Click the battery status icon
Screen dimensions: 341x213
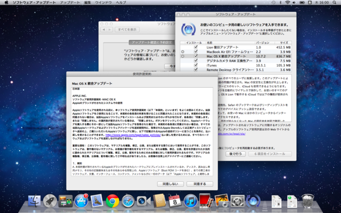(x=302, y=2)
